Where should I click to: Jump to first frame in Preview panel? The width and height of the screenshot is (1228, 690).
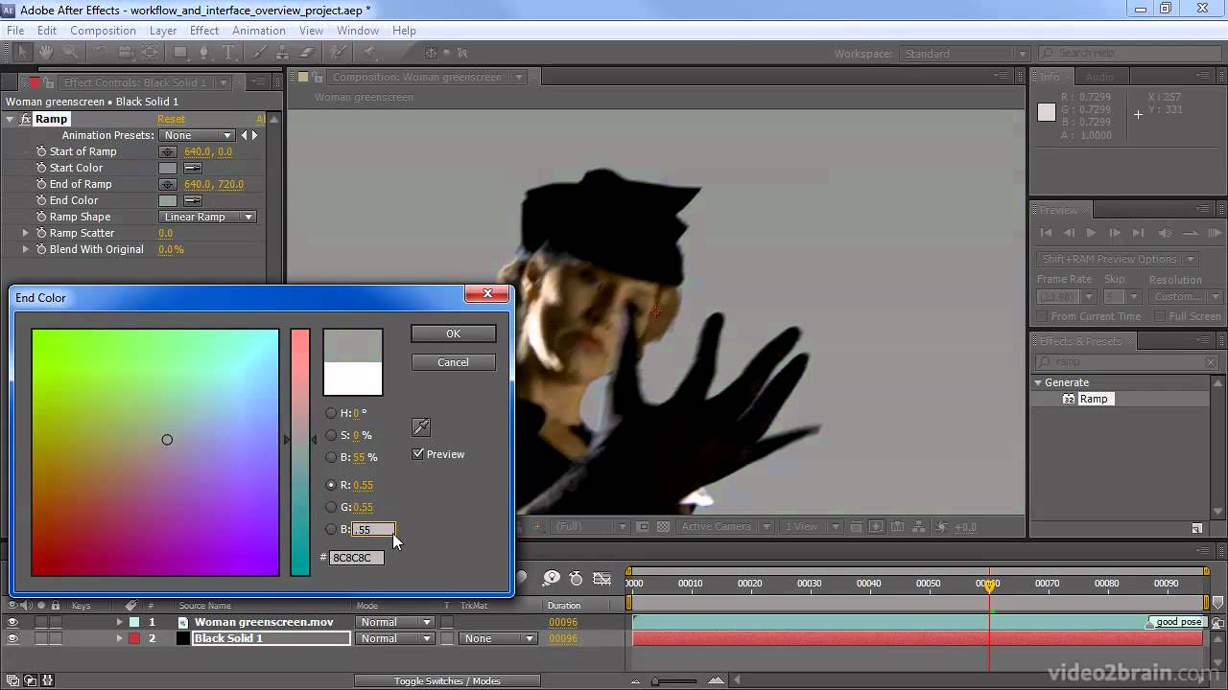pyautogui.click(x=1047, y=233)
